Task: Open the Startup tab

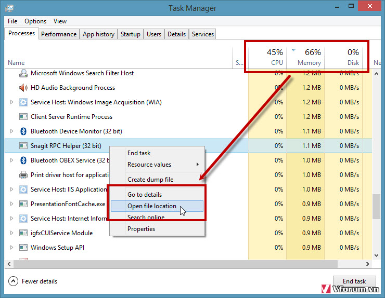Action: pyautogui.click(x=131, y=34)
